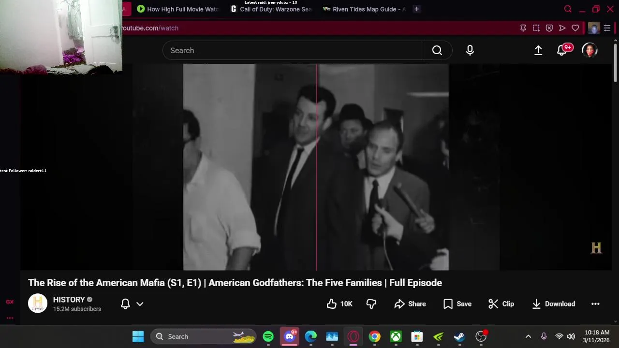The width and height of the screenshot is (619, 348).
Task: Open more actions three-dots menu for the video
Action: (x=595, y=304)
